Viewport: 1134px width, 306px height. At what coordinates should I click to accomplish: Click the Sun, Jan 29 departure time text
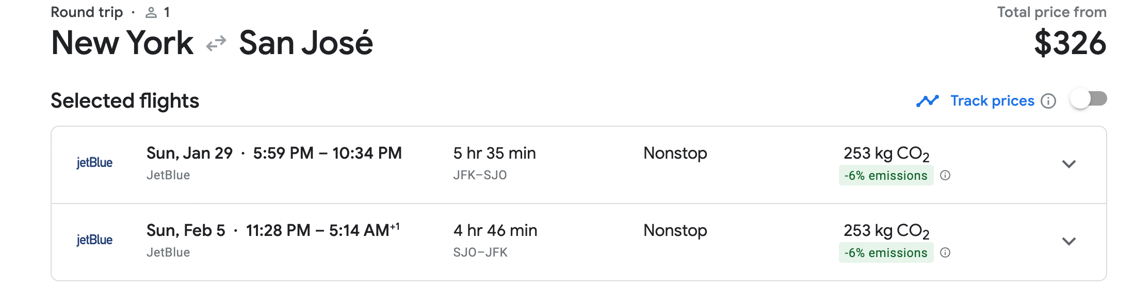click(x=273, y=154)
